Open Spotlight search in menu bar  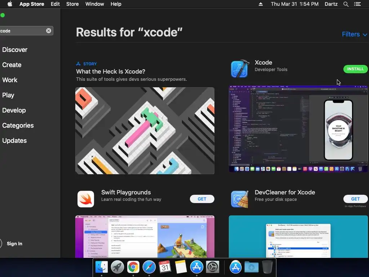click(346, 4)
